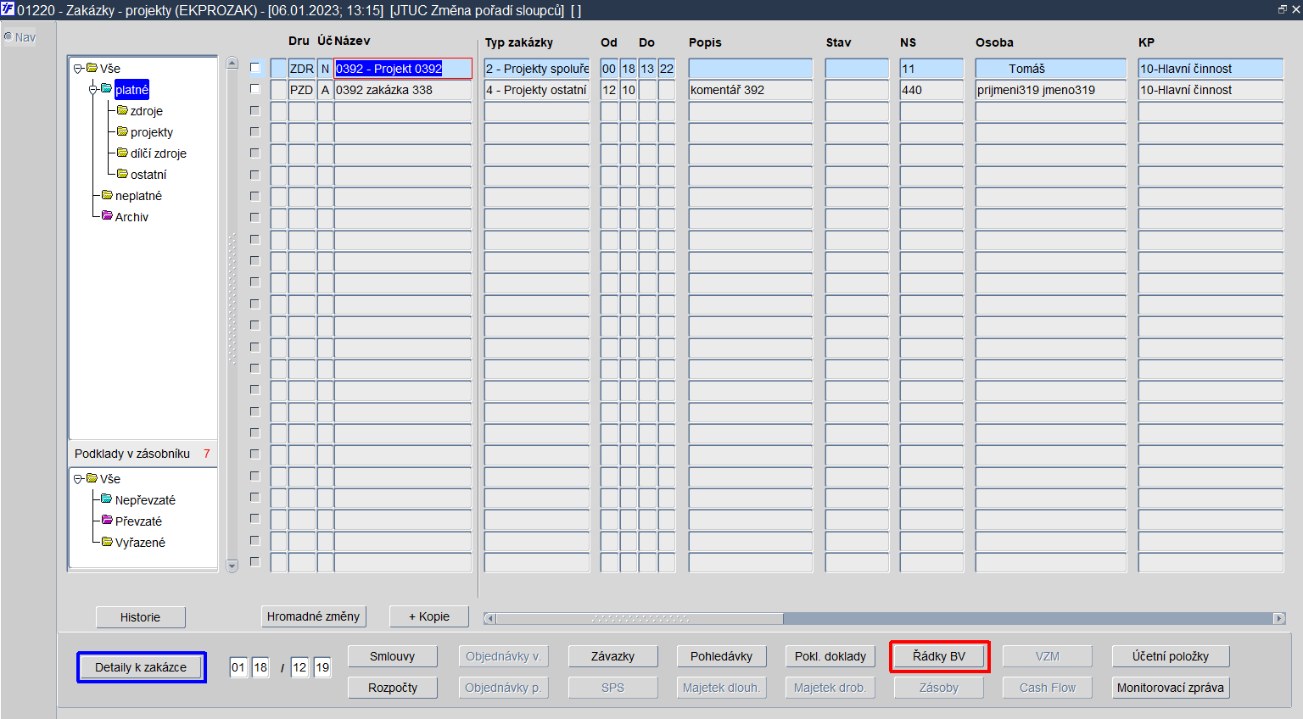The image size is (1303, 719).
Task: Click neplatné tree item
Action: (138, 196)
